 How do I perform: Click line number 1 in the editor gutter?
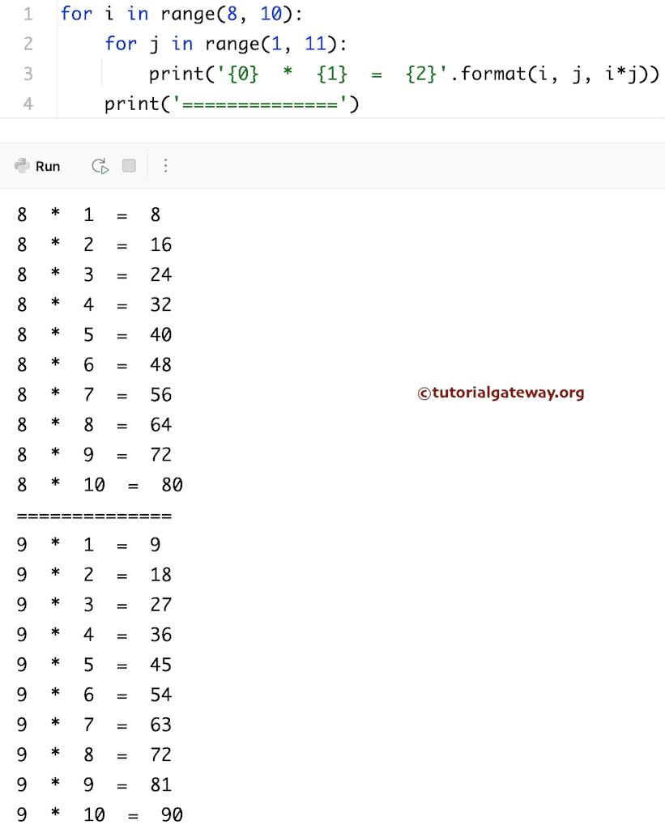tap(28, 14)
